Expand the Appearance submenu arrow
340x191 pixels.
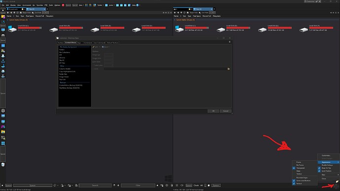(x=338, y=162)
